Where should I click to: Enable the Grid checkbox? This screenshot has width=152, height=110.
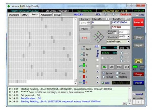point(103,82)
